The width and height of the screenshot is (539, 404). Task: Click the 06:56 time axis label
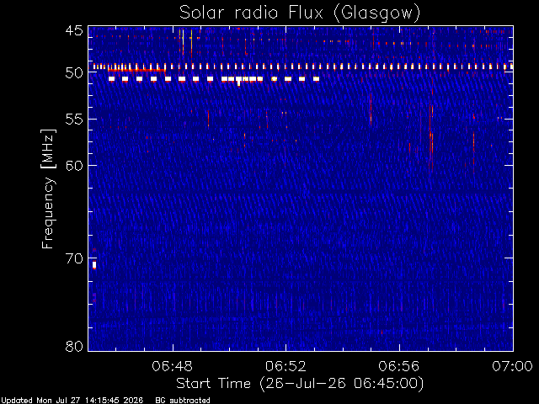(399, 366)
